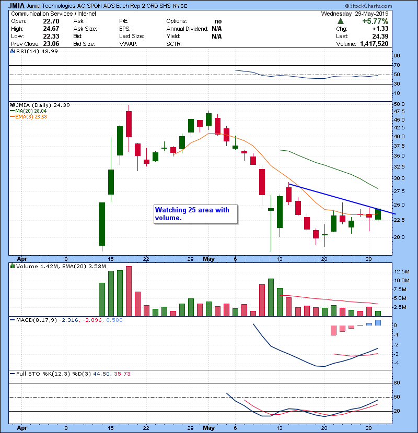Click the 47.5 price axis label
Image resolution: width=418 pixels, height=433 pixels.
click(x=399, y=112)
